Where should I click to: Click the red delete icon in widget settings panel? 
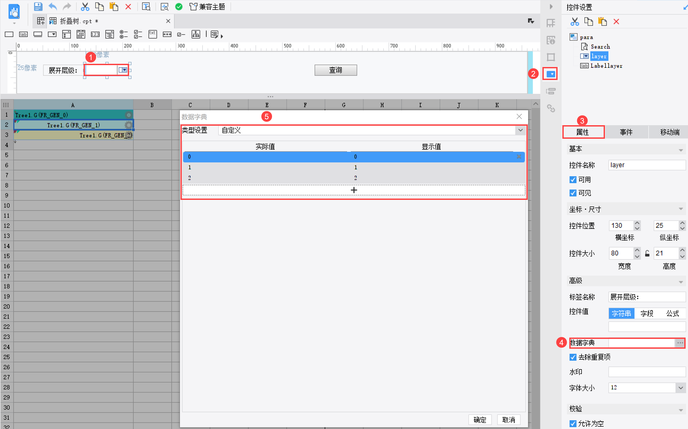coord(616,22)
